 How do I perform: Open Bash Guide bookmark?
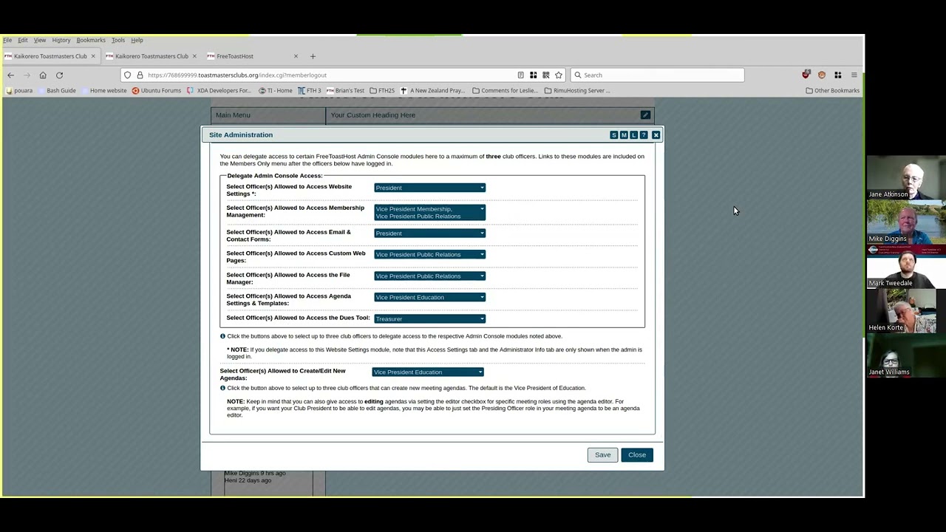(x=57, y=91)
